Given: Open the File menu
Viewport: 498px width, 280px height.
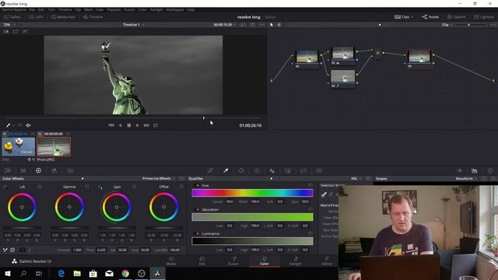Looking at the screenshot, I should tap(32, 10).
